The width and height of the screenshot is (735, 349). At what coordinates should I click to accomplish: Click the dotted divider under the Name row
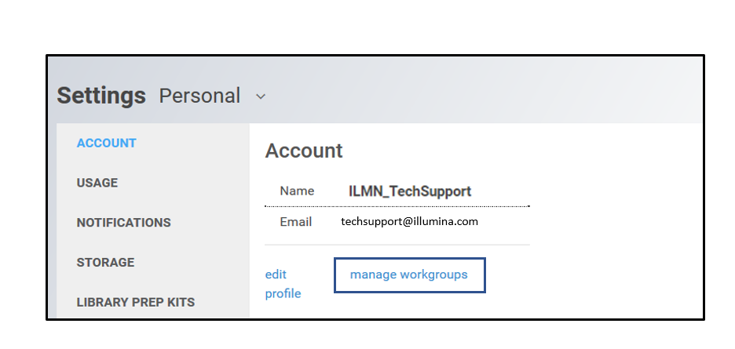click(397, 206)
